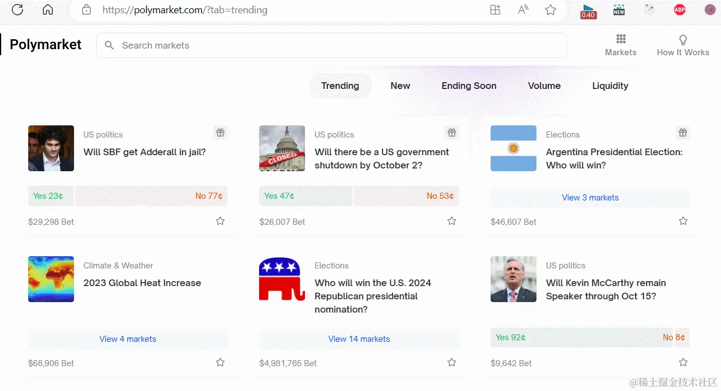Click the magnifier icon in search box

tap(109, 45)
